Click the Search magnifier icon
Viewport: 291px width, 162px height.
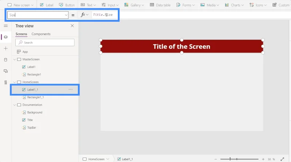[21, 42]
